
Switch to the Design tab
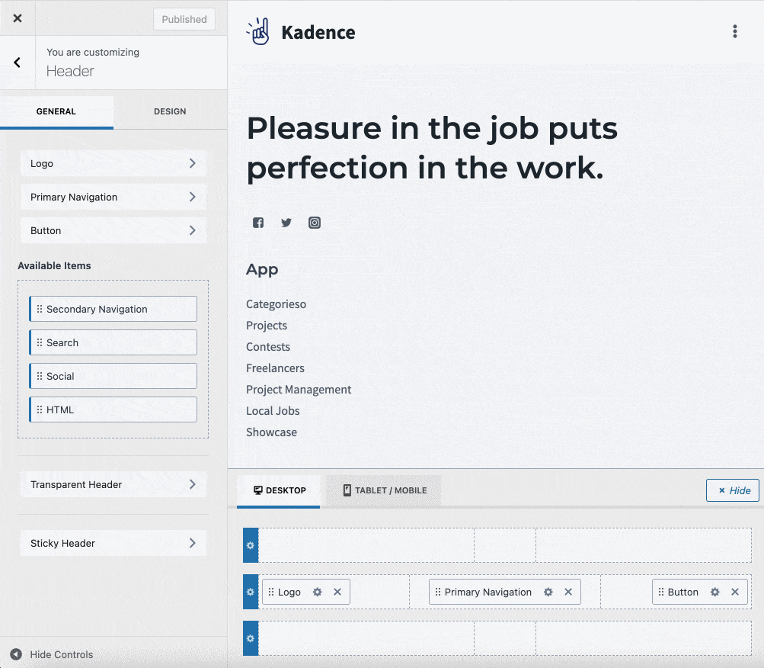[169, 111]
